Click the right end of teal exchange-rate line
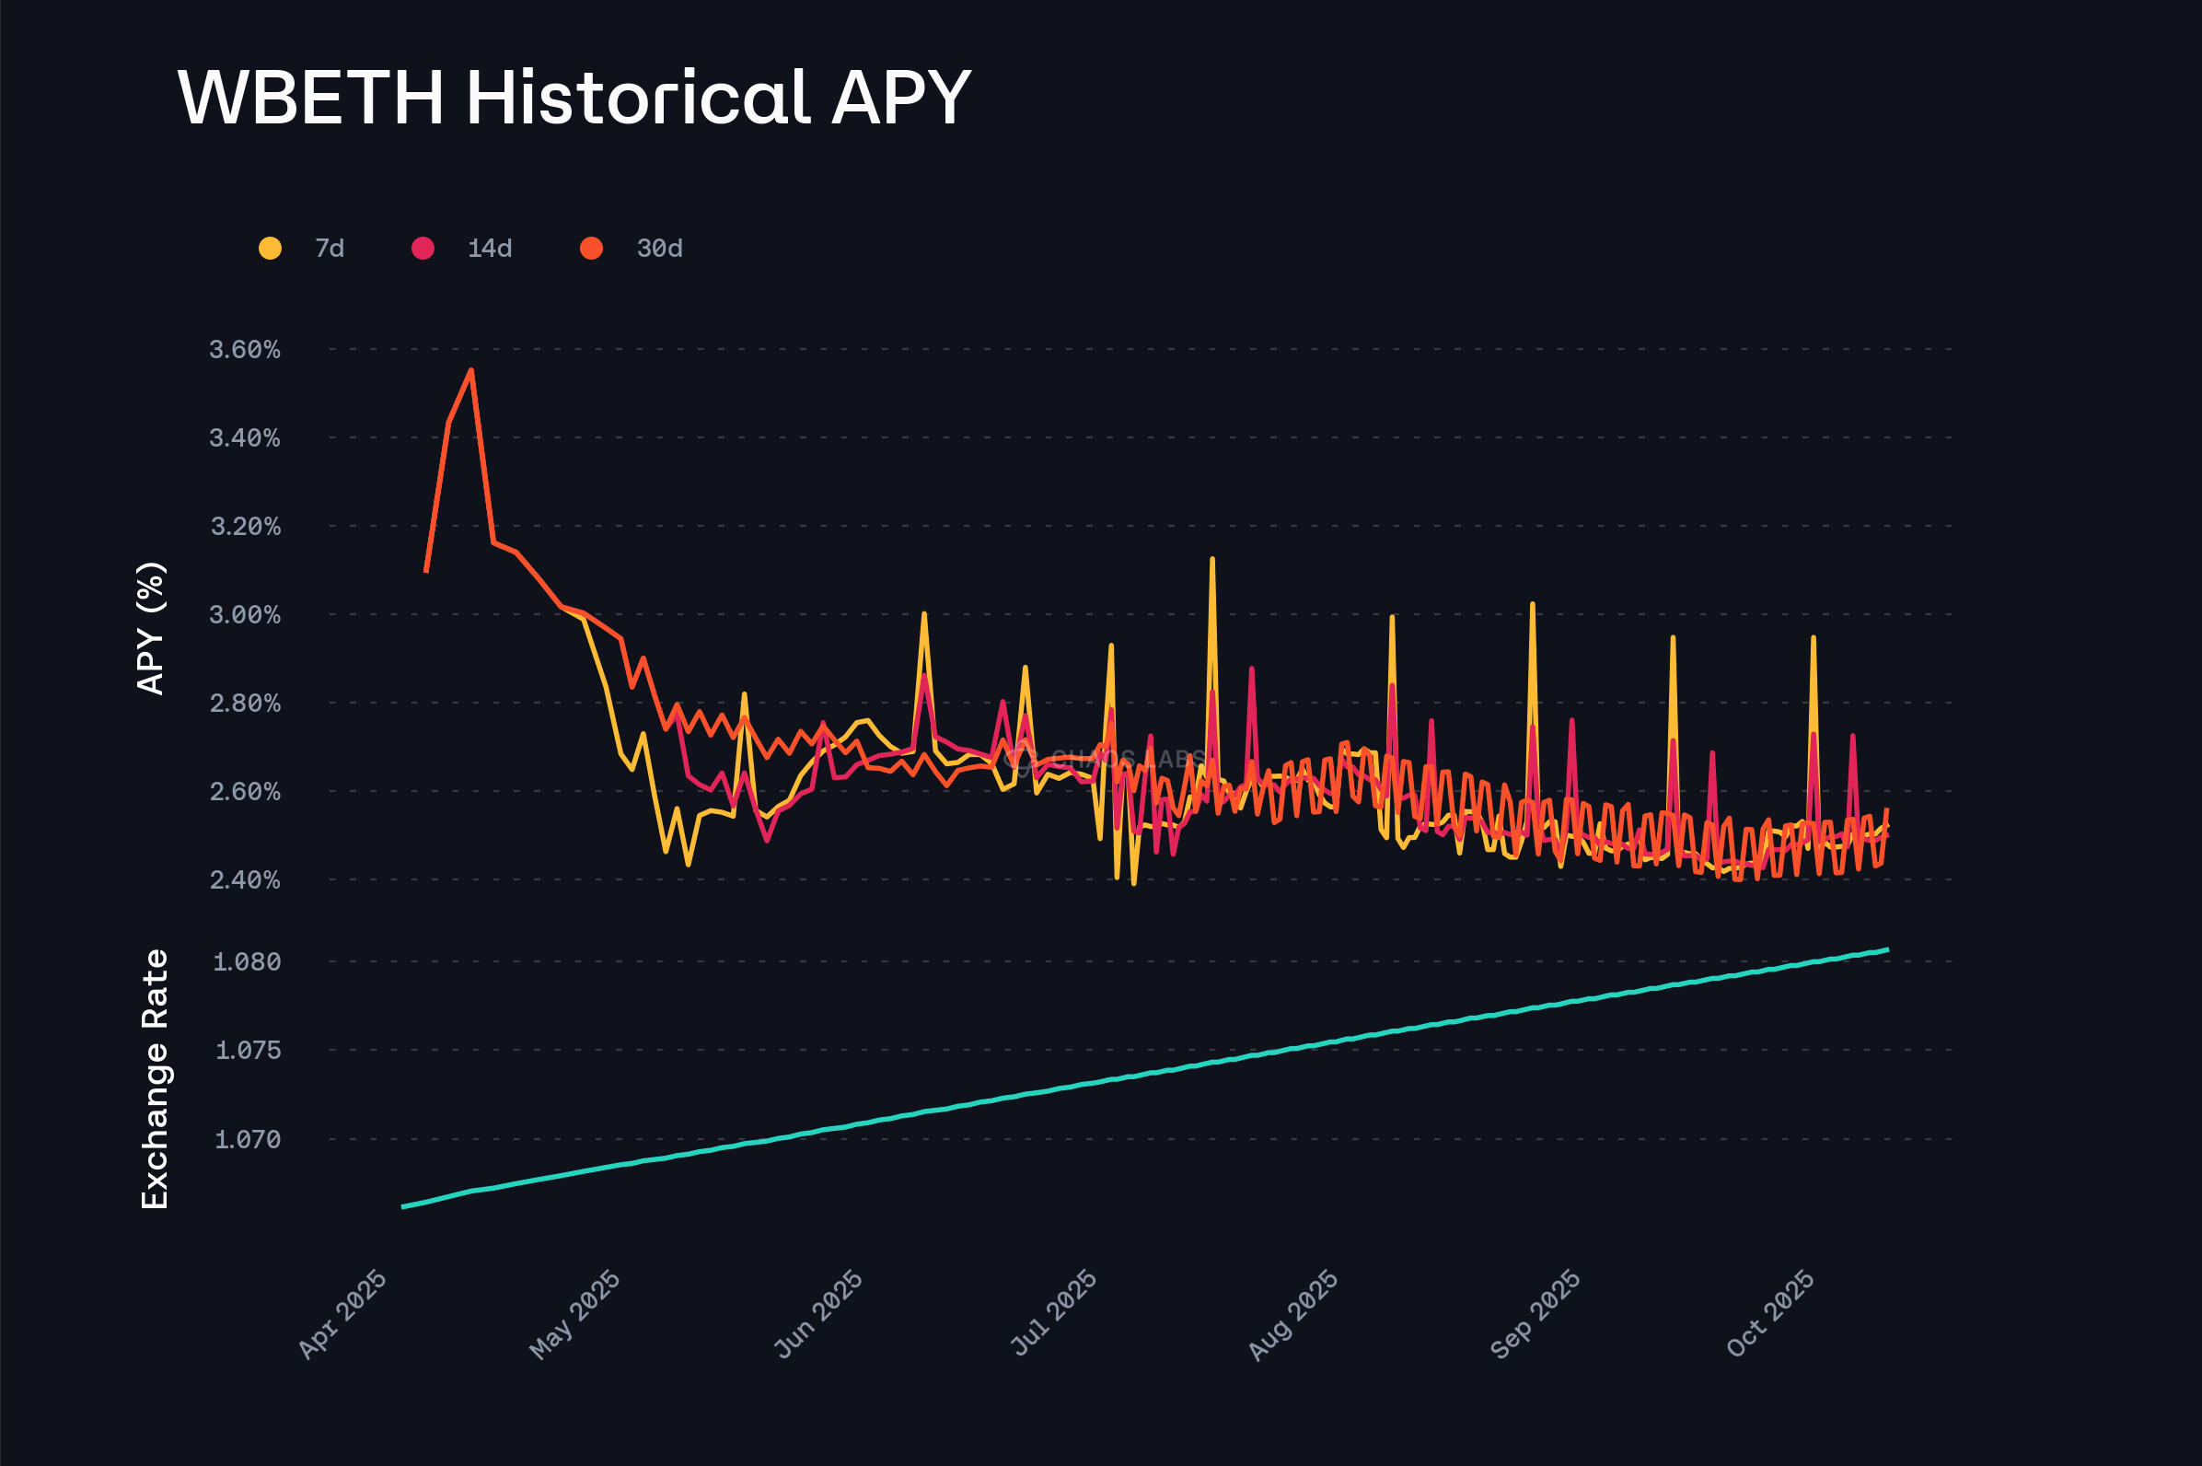This screenshot has height=1466, width=2202. (1887, 950)
